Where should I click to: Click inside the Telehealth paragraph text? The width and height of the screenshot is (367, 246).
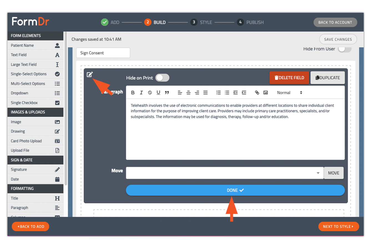[232, 111]
